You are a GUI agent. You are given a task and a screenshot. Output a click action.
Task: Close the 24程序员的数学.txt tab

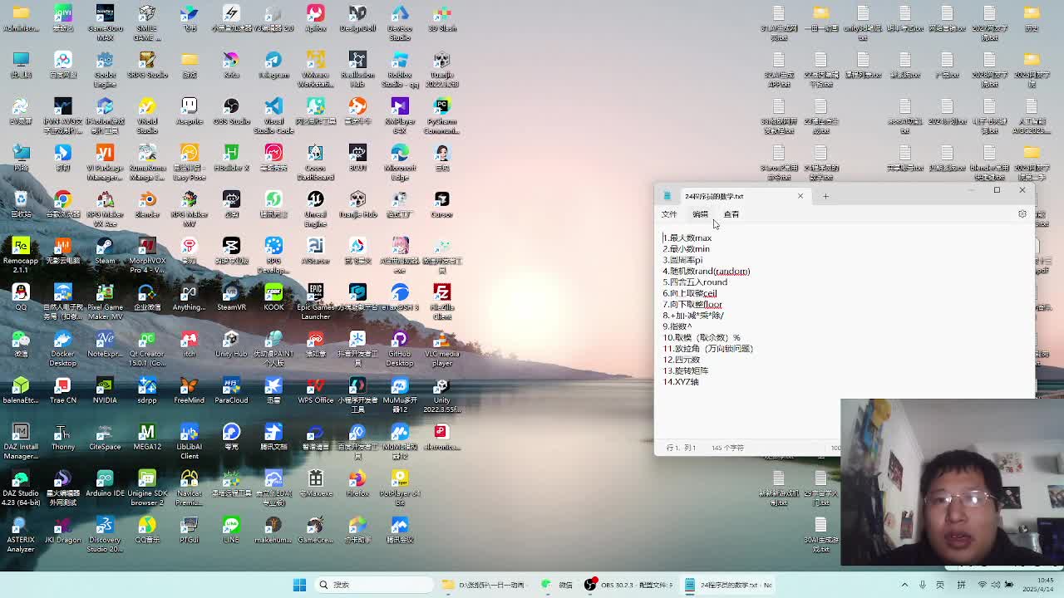point(800,197)
